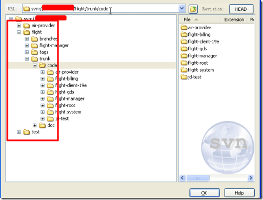
Task: Click the go-up-folder icon next to URL
Action: [193, 9]
